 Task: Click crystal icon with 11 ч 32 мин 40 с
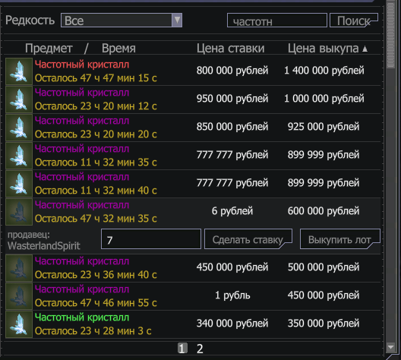pos(19,184)
